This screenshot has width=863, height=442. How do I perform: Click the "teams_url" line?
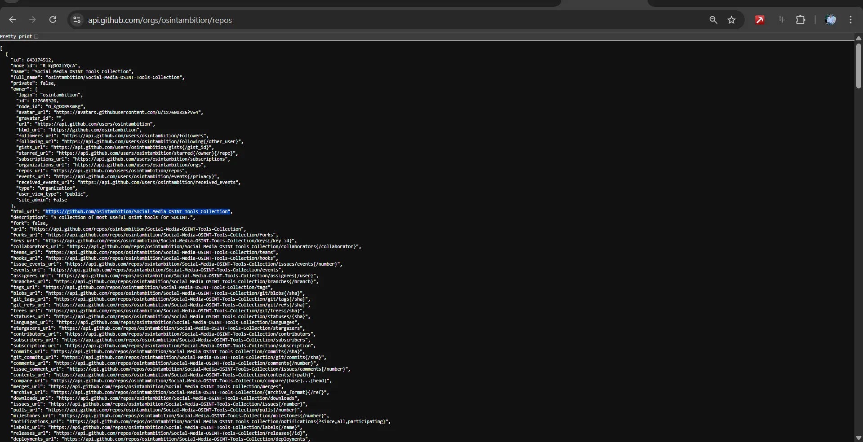point(144,252)
